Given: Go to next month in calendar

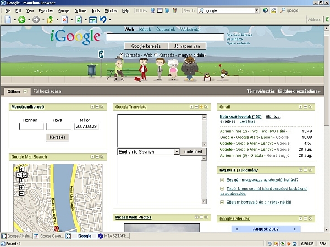Looking at the screenshot, I should pos(295,229).
